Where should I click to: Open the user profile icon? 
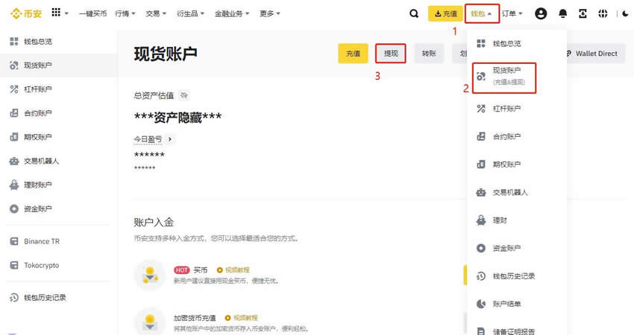point(541,13)
